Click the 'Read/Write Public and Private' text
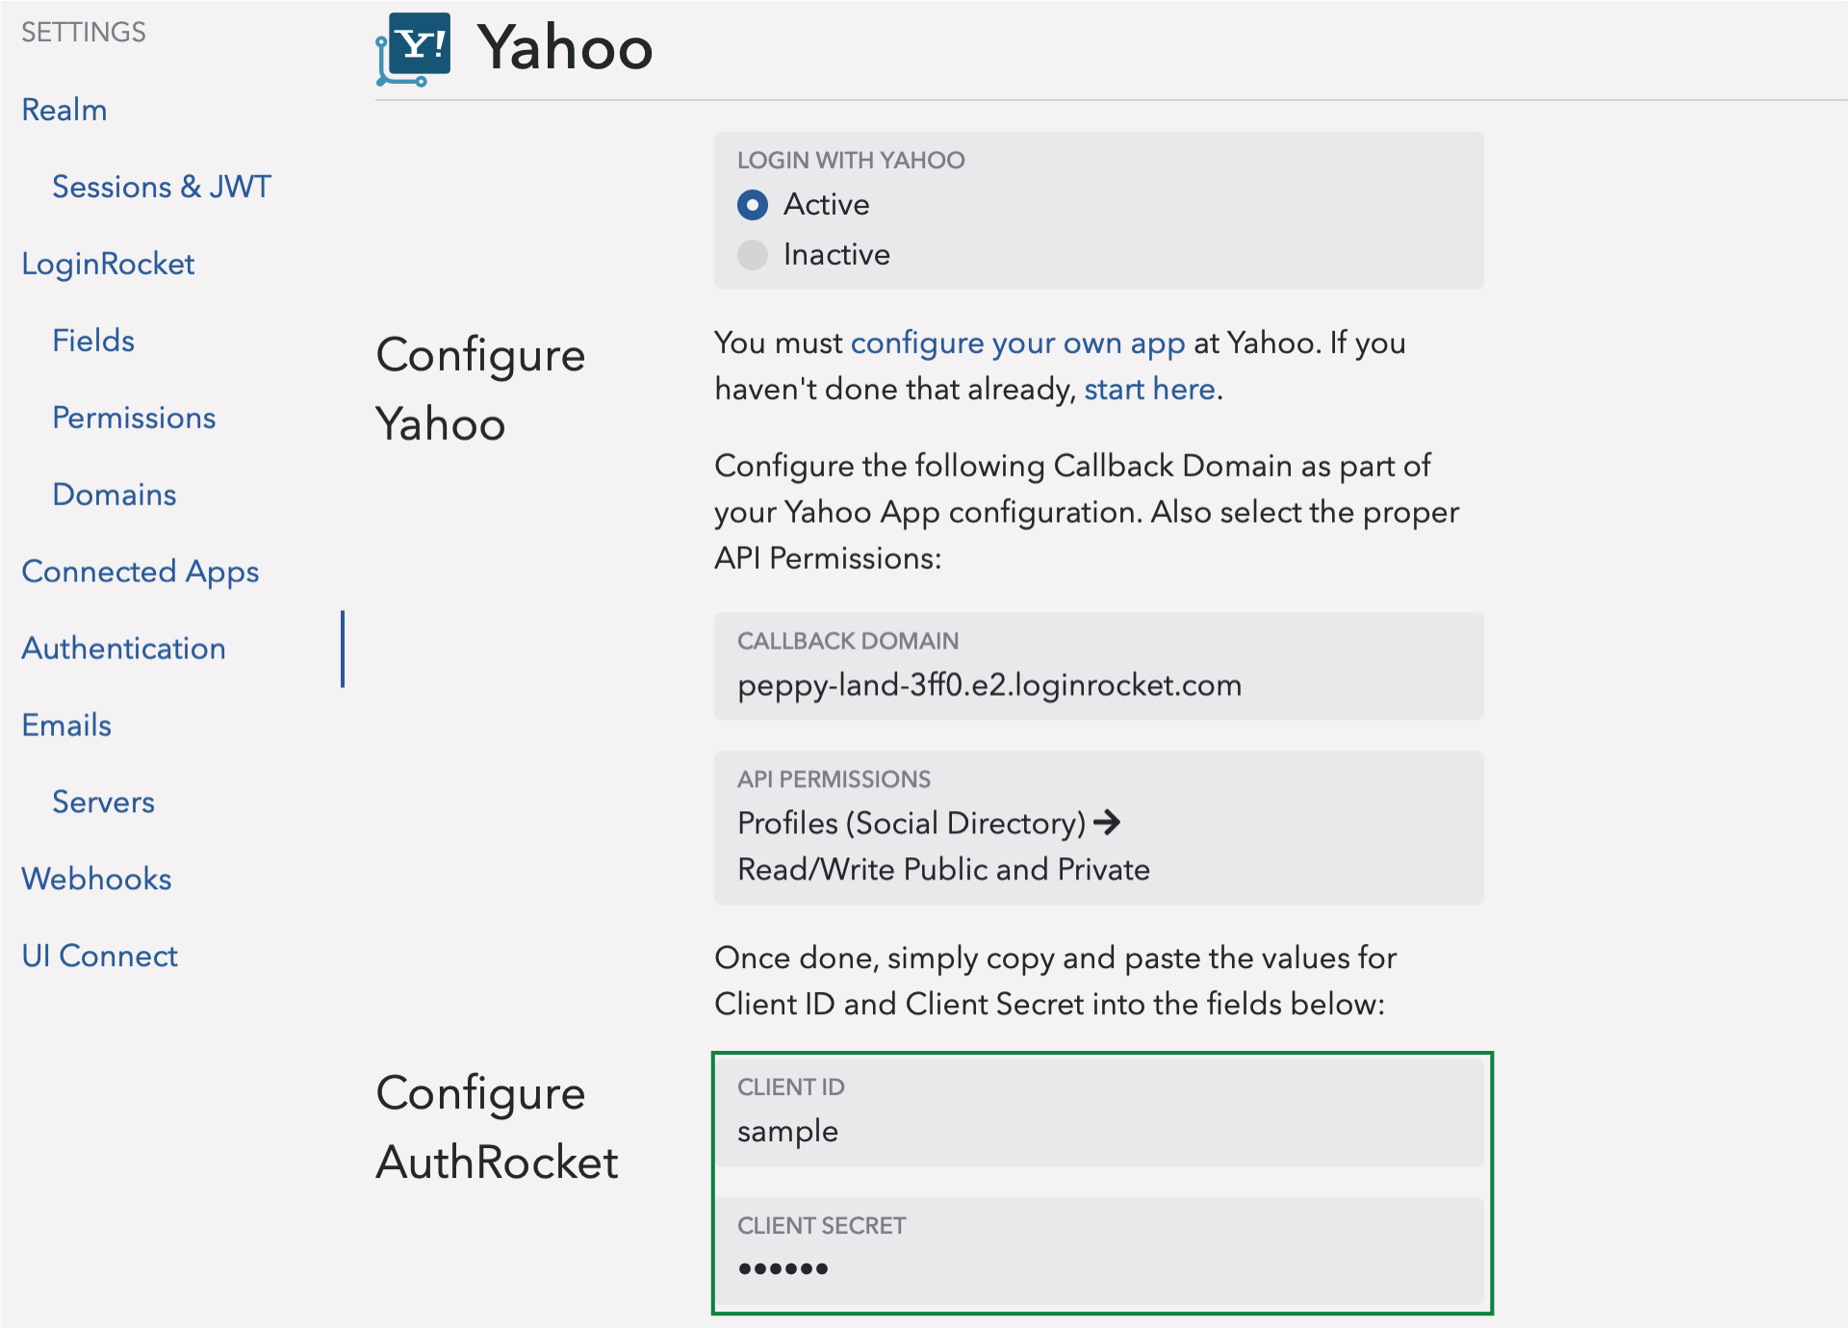The height and width of the screenshot is (1328, 1848). [x=943, y=870]
